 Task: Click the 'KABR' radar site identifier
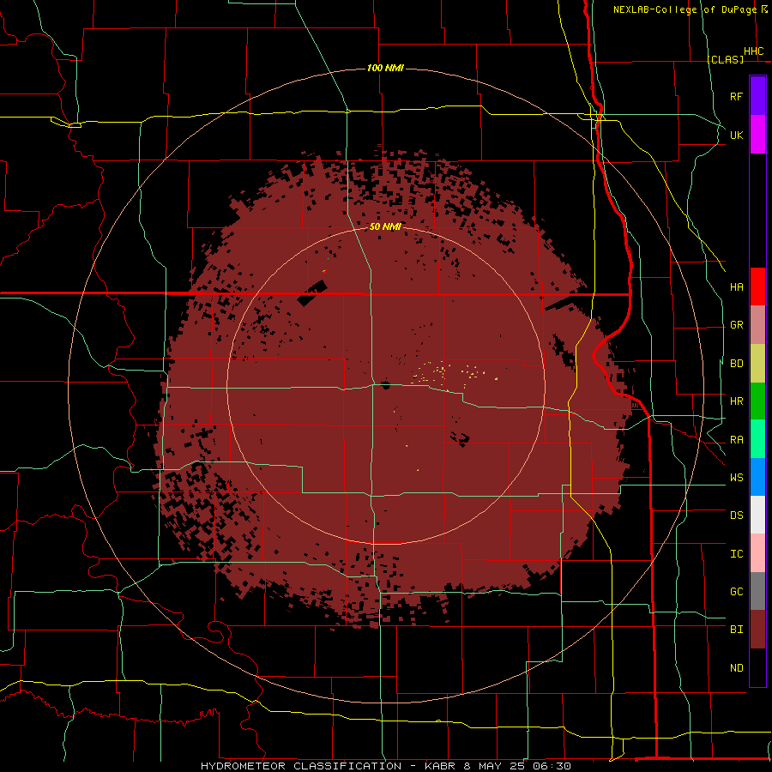(440, 766)
